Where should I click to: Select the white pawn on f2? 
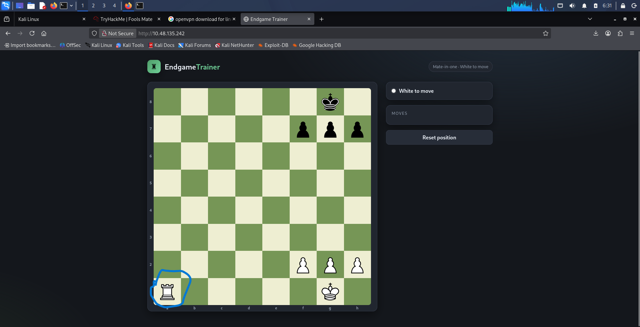[303, 265]
